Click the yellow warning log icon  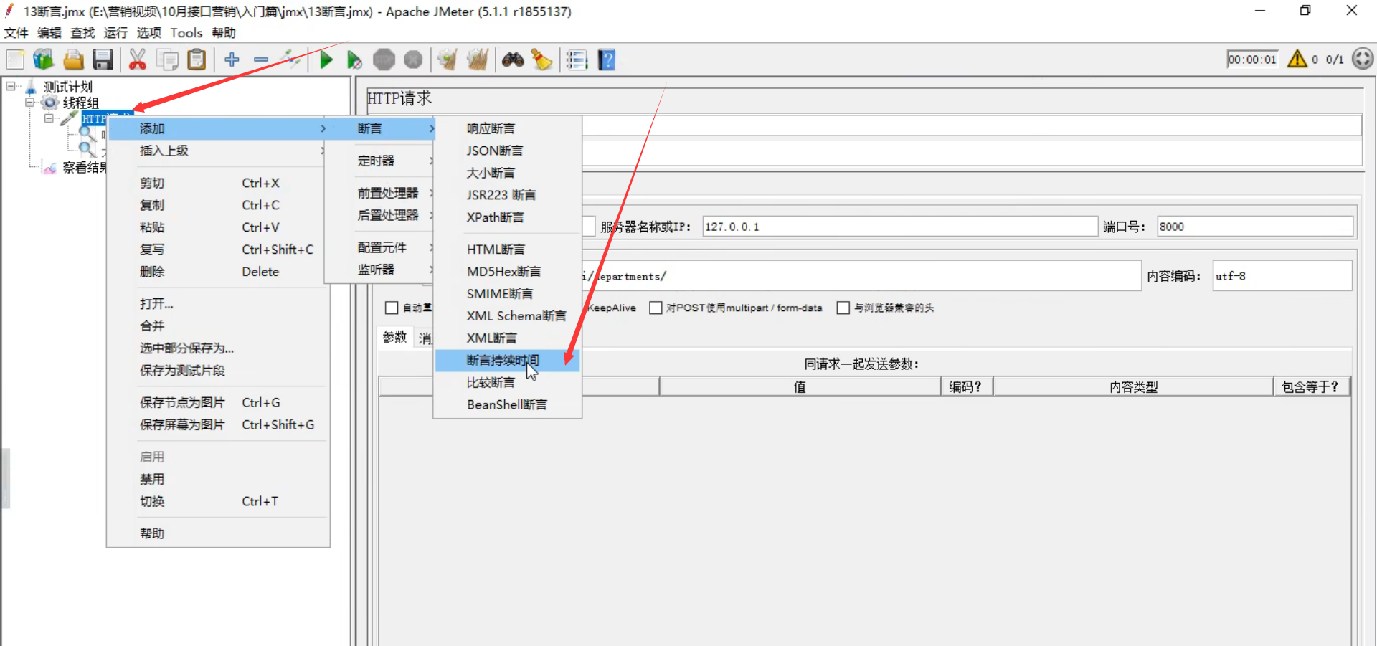pos(1297,59)
